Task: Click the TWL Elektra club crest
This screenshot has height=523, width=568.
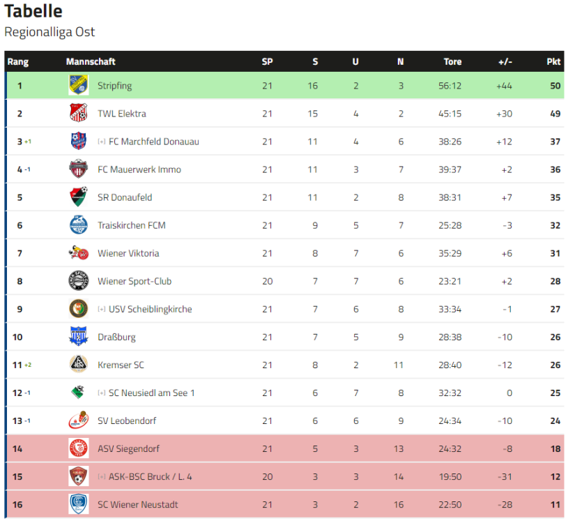Action: [x=78, y=114]
